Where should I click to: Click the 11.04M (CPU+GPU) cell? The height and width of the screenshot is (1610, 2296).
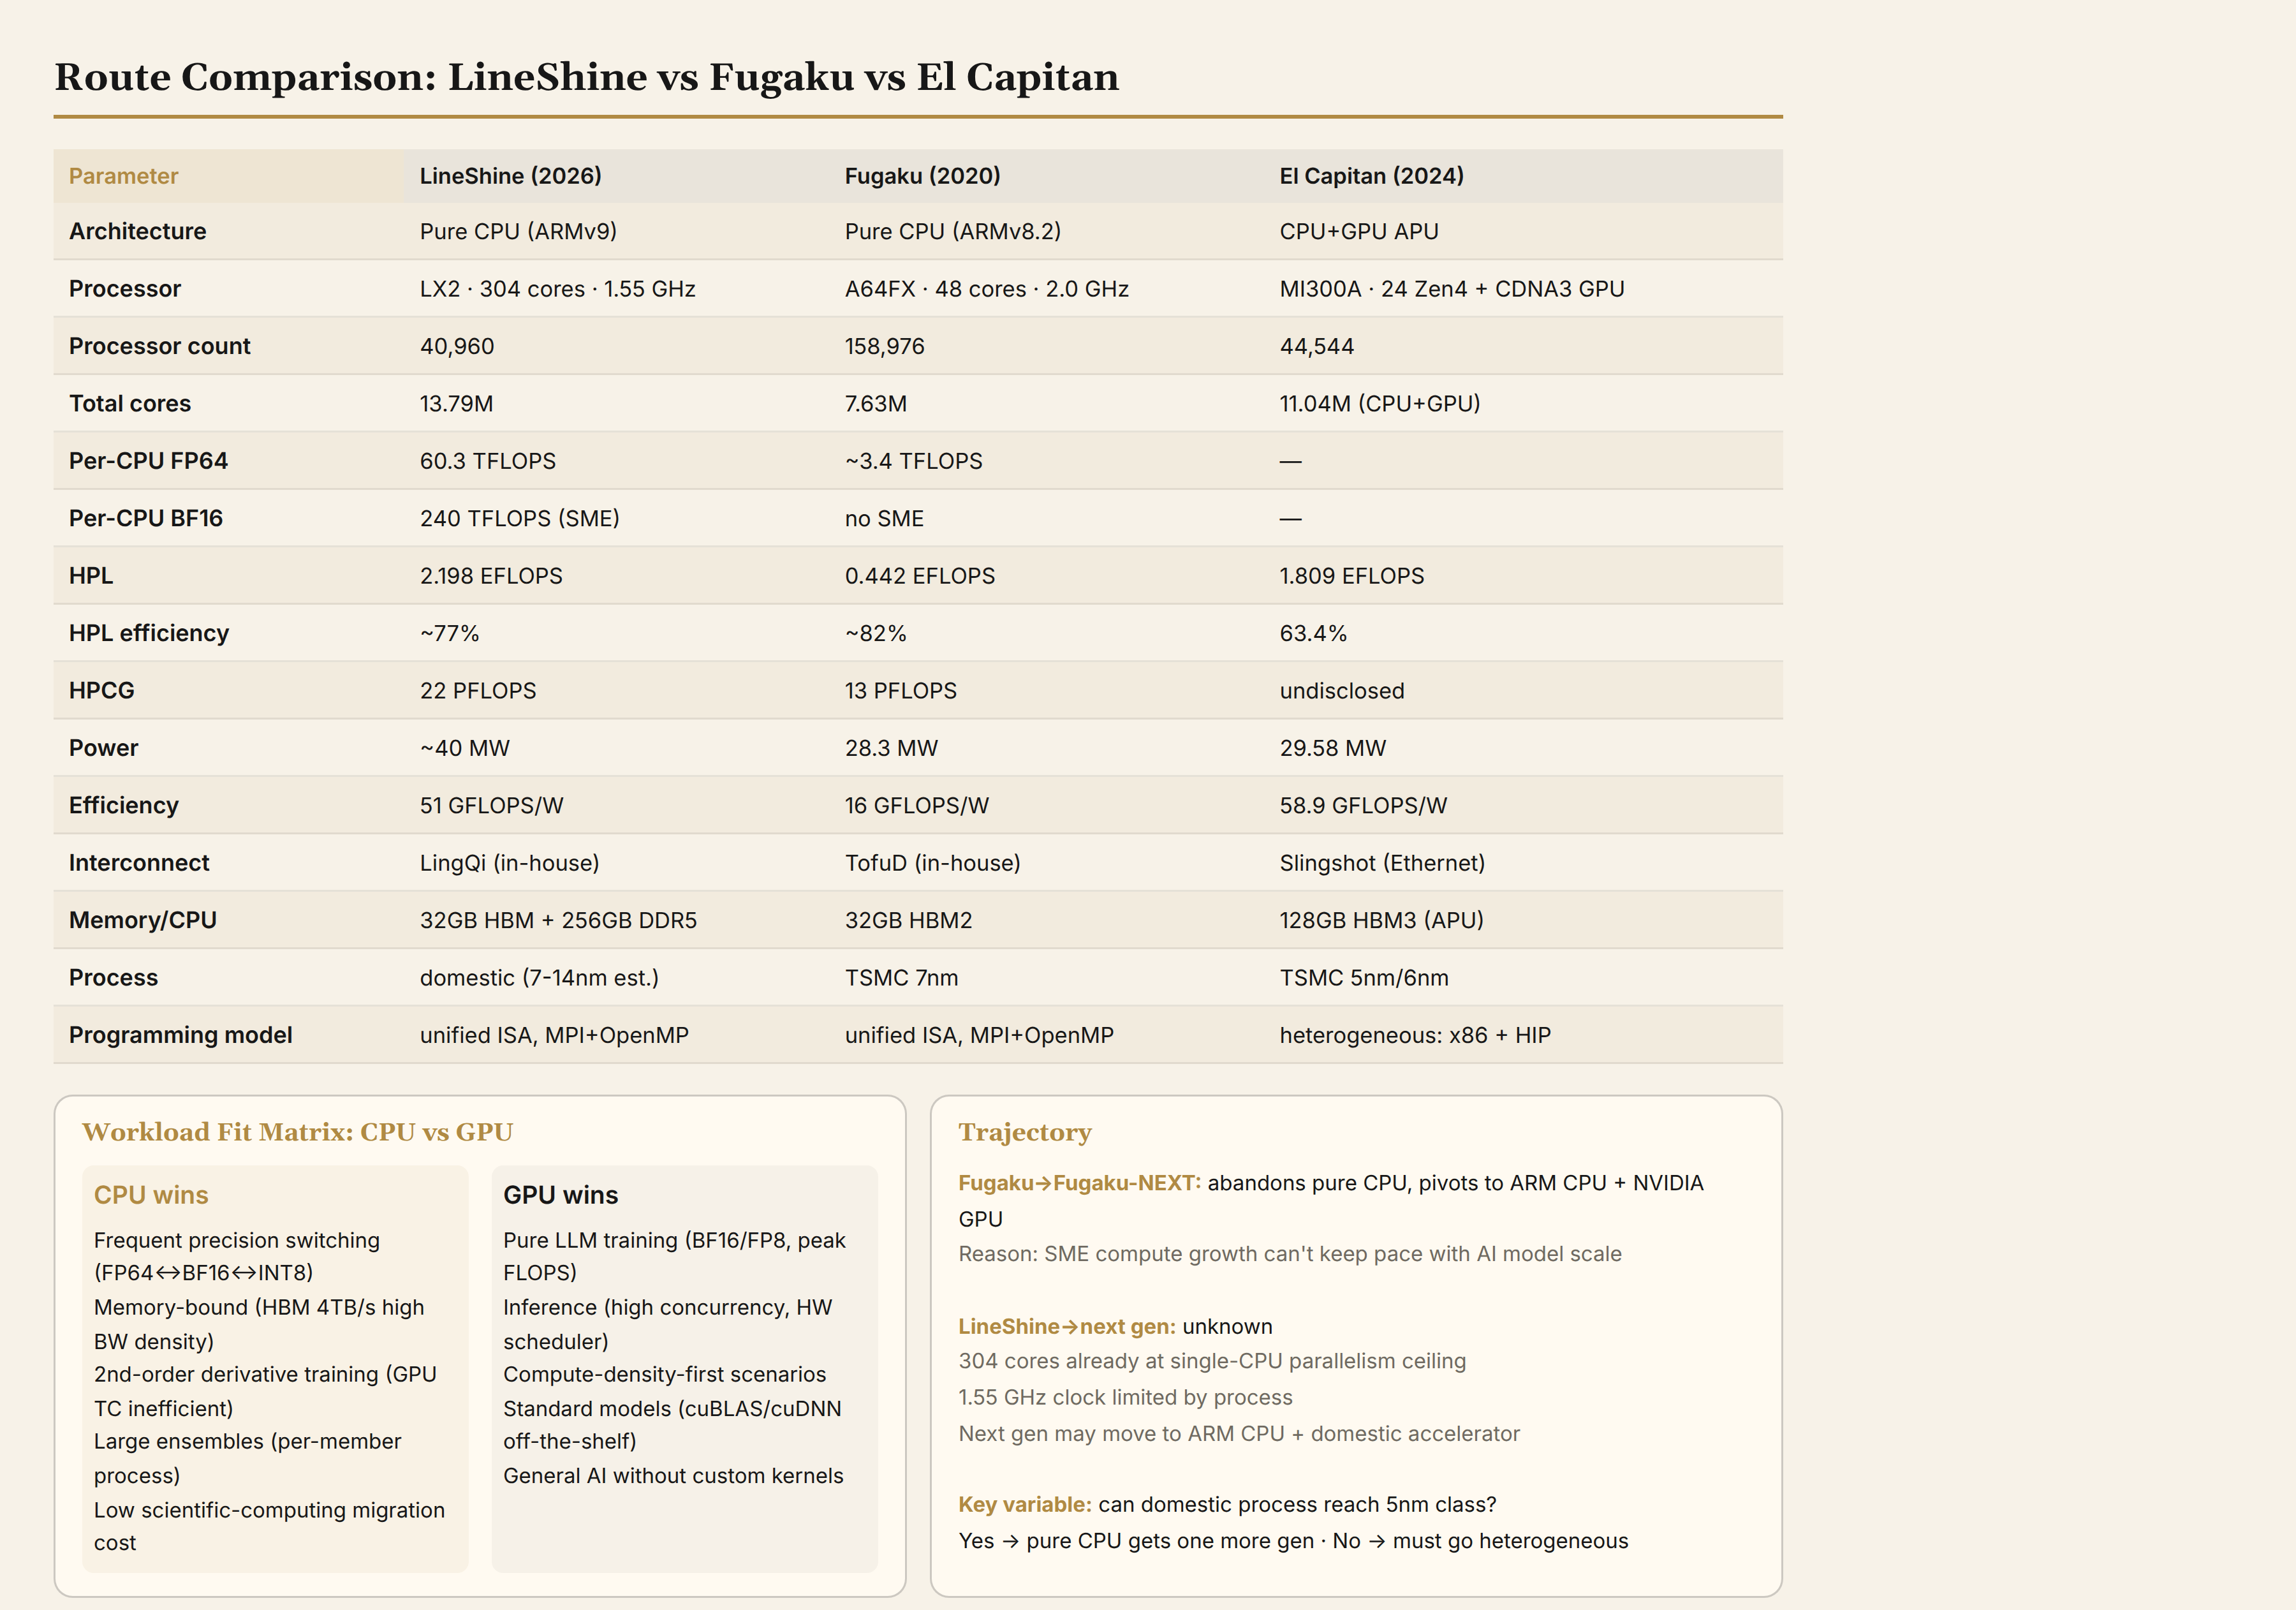point(1380,404)
